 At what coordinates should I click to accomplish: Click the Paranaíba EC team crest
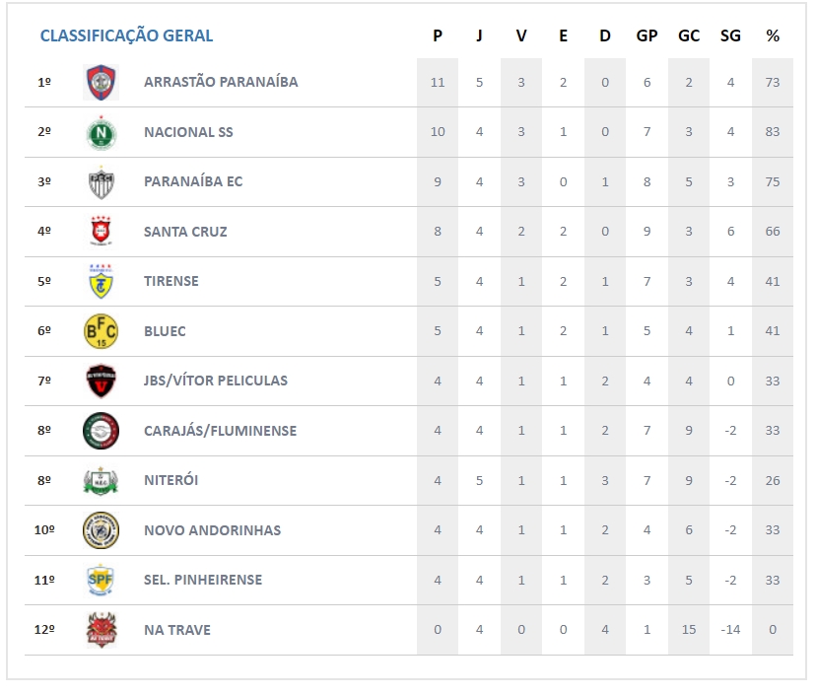101,181
